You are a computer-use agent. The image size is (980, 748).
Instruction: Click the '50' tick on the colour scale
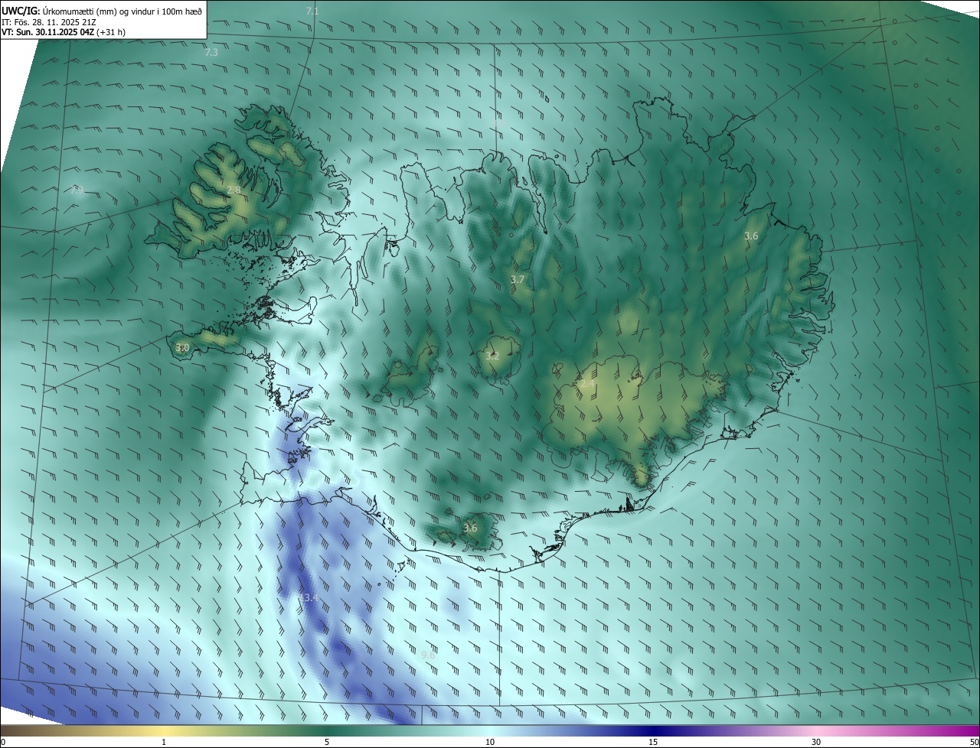pyautogui.click(x=974, y=743)
